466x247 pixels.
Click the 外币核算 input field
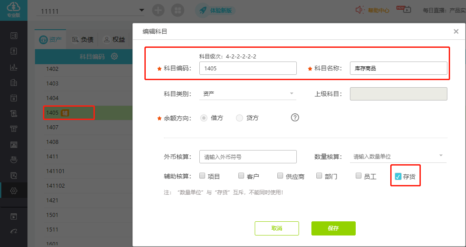248,157
